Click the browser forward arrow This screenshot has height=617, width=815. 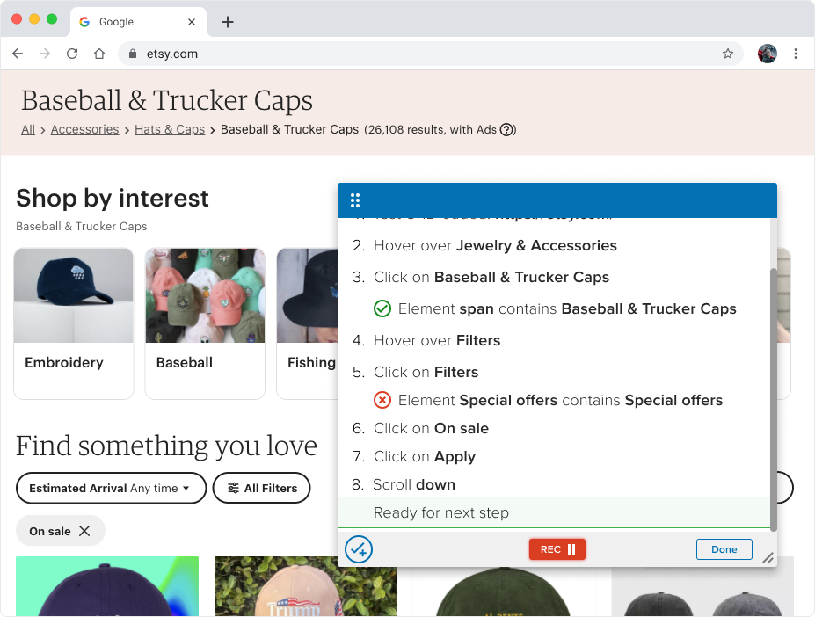45,54
